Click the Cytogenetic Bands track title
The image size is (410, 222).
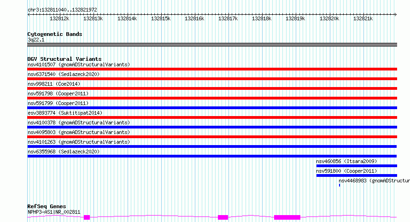pos(55,34)
